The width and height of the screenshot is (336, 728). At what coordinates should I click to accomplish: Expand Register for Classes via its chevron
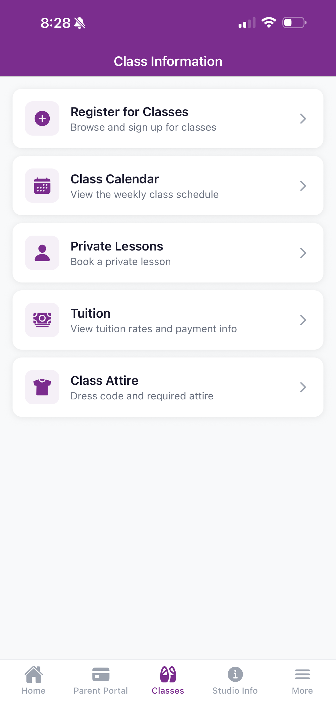point(303,118)
